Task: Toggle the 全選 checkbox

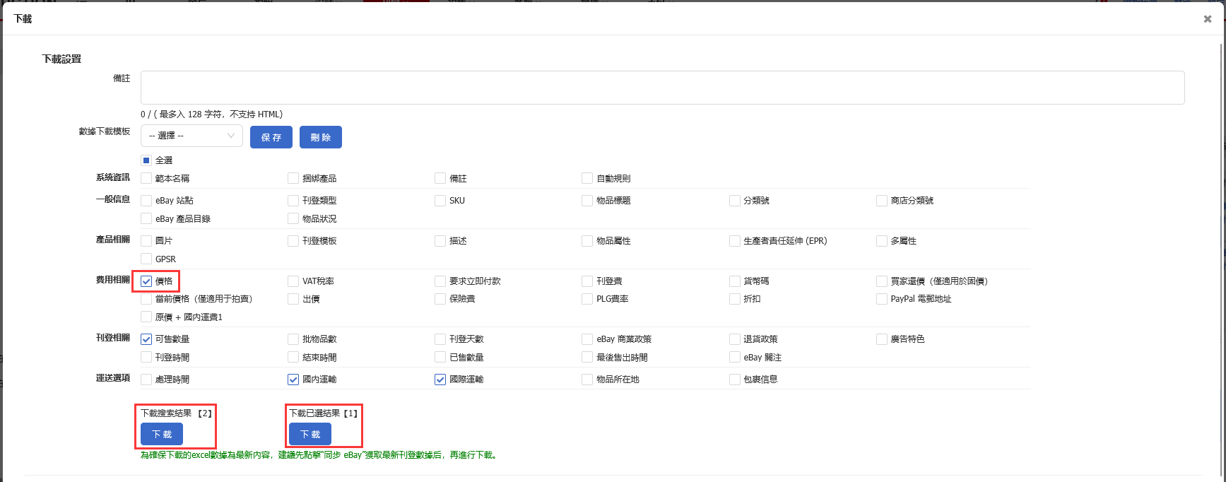Action: [x=146, y=160]
